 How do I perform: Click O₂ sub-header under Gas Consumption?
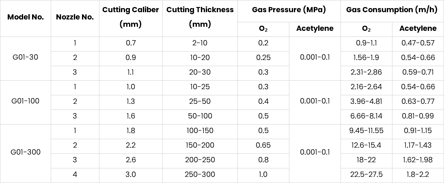pos(366,28)
